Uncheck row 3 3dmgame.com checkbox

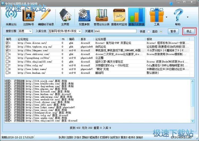click(7, 50)
